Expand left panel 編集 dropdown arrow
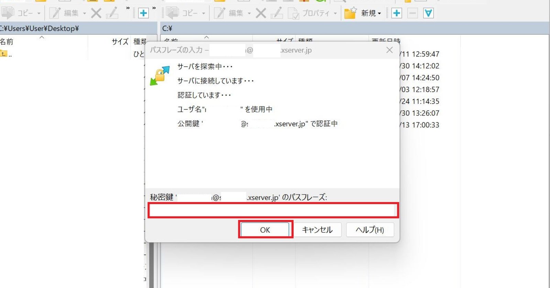Viewport: 550px width, 288px height. pyautogui.click(x=84, y=13)
